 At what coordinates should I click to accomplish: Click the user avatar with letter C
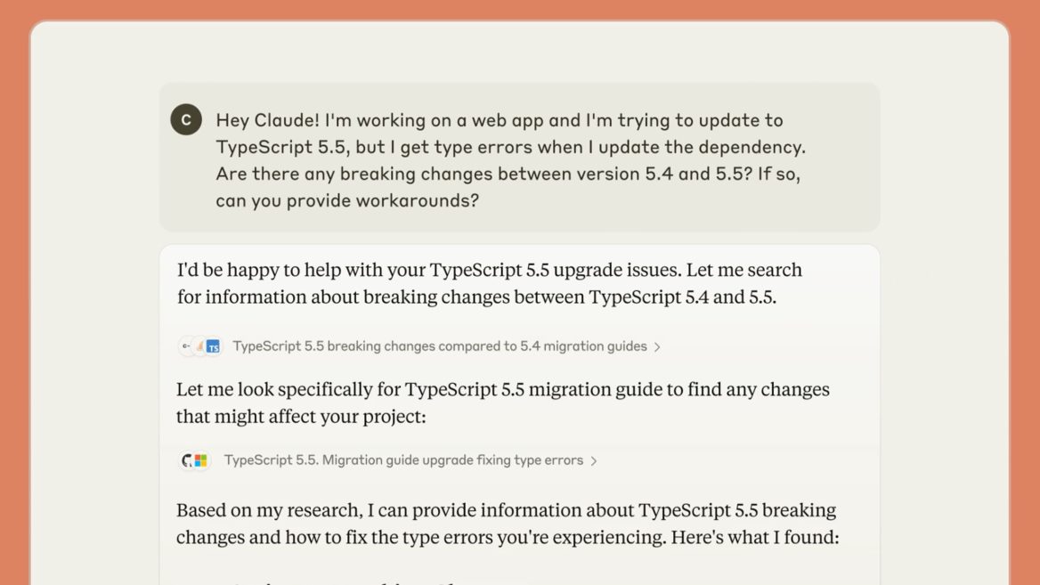click(x=186, y=119)
